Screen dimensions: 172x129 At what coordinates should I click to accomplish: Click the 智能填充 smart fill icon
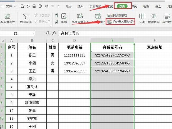coord(153,16)
